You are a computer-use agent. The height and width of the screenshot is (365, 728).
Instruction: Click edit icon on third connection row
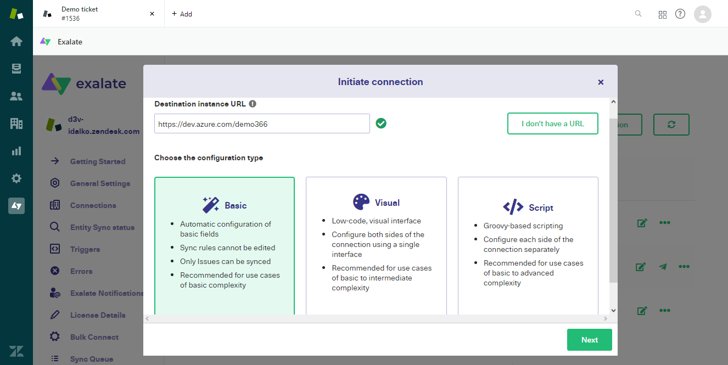pyautogui.click(x=642, y=311)
